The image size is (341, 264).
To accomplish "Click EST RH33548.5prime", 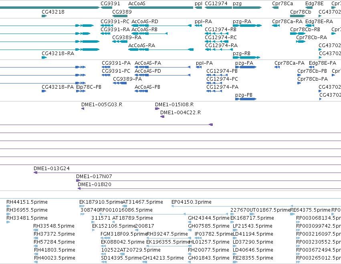I will 54,226.
